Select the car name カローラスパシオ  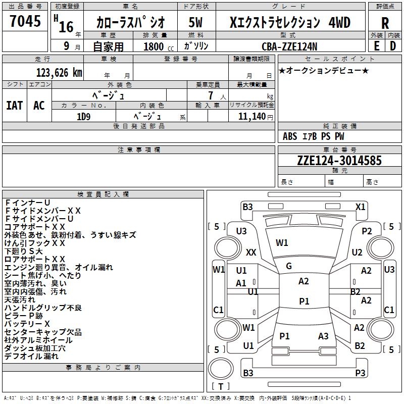pos(130,22)
